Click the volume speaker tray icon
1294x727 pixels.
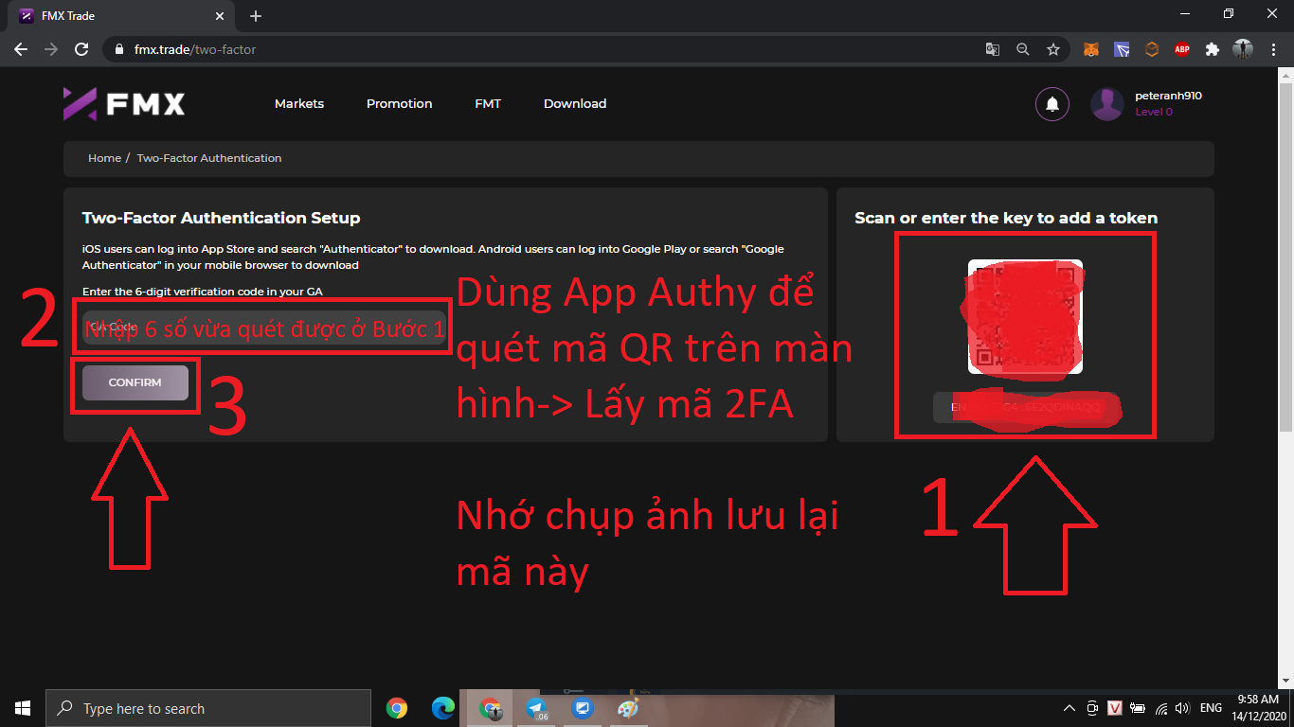coord(1181,708)
